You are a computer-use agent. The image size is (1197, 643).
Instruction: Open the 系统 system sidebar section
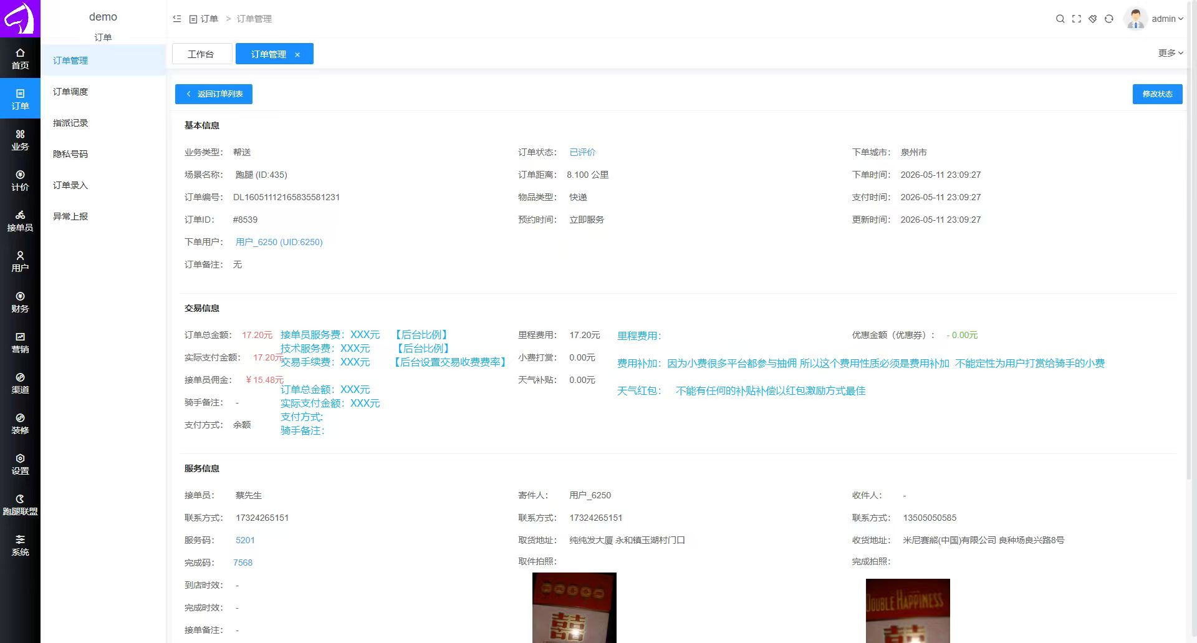[x=20, y=545]
